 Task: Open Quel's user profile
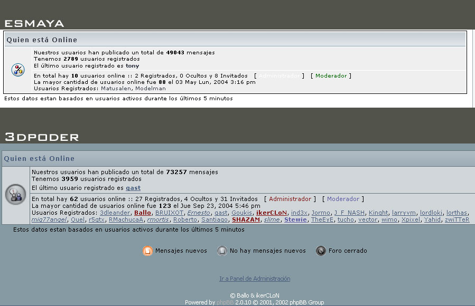point(78,219)
